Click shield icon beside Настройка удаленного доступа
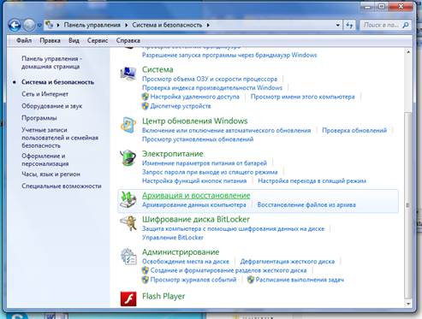 point(146,97)
